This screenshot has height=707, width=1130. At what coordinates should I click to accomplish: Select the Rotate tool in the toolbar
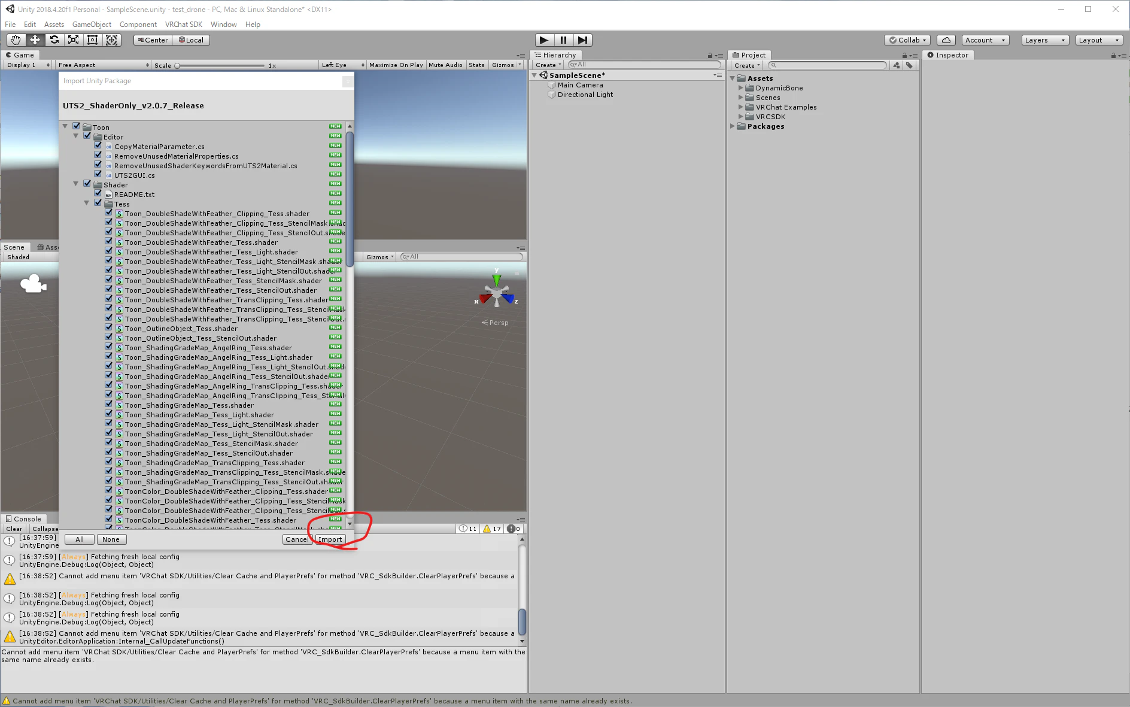click(x=54, y=40)
